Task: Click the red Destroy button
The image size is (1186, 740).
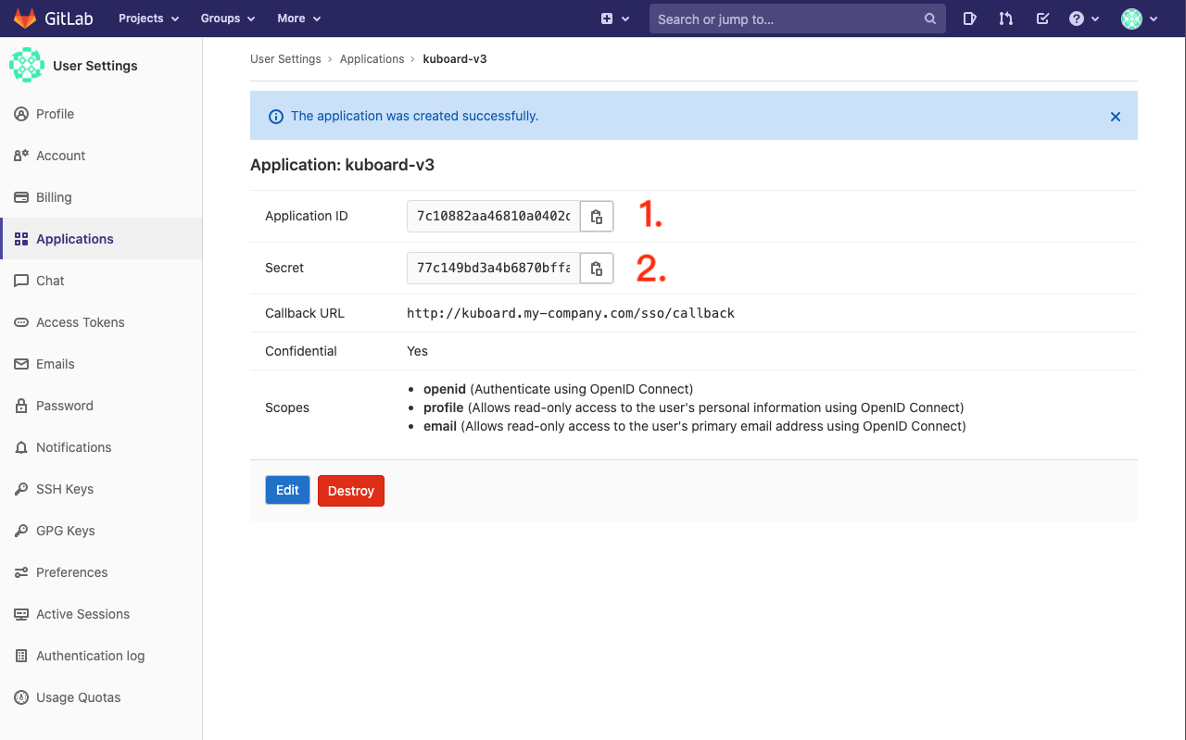Action: pos(350,491)
